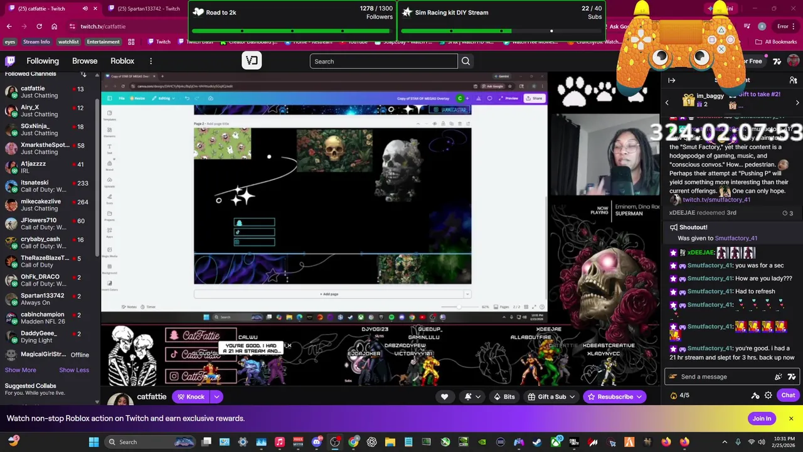Click the Twitch search field
803x452 pixels.
click(x=383, y=61)
